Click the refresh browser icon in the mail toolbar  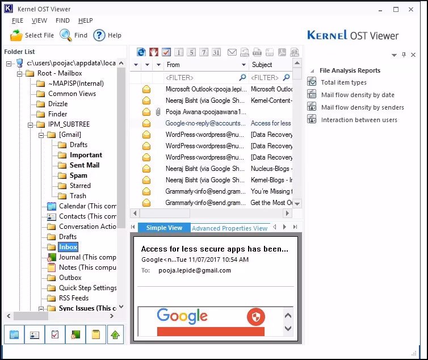(x=141, y=52)
